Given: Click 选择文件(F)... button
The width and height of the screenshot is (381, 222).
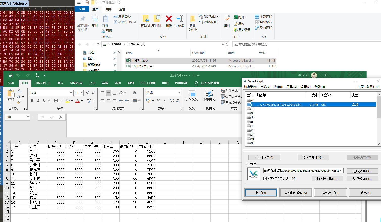Looking at the screenshot, I should (362, 171).
